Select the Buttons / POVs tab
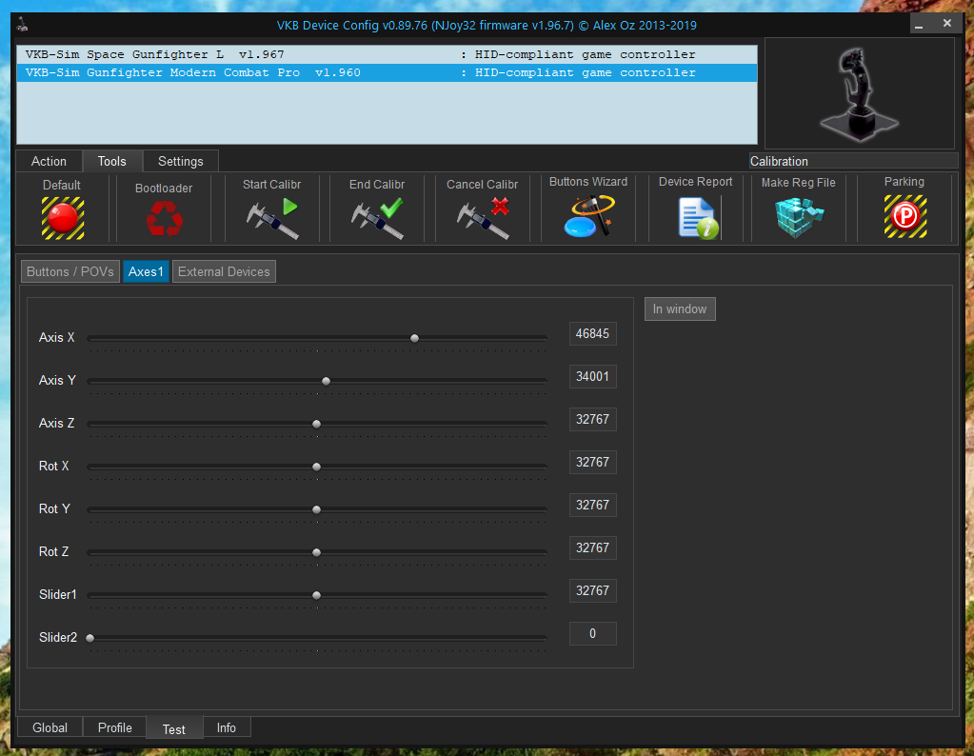The image size is (974, 756). 70,271
